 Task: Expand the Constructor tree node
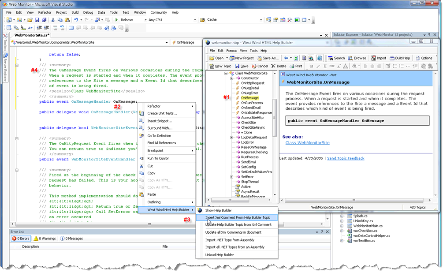coord(232,78)
